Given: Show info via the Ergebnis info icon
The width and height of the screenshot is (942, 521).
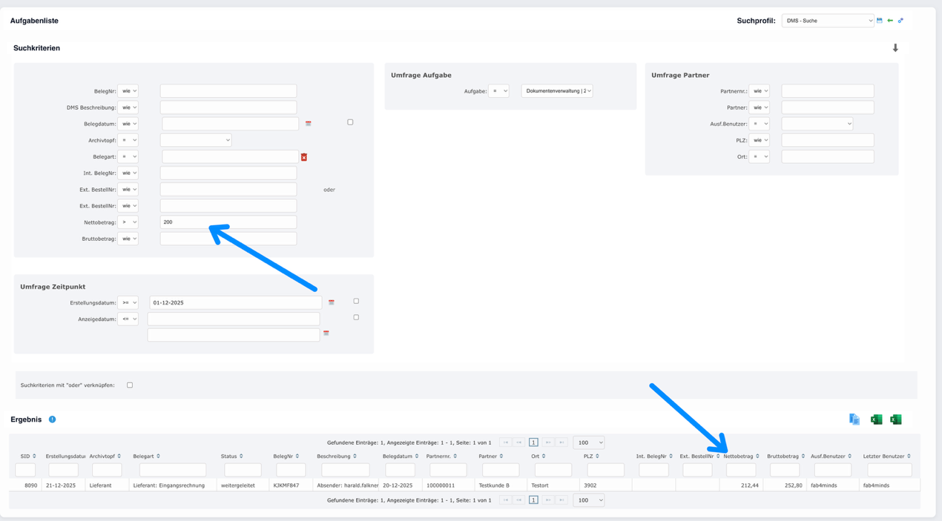Looking at the screenshot, I should [52, 419].
